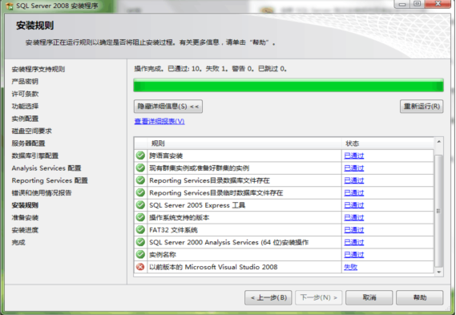This screenshot has height=315, width=456.
Task: Open 已通过 link for 实例名称 rule
Action: 354,255
